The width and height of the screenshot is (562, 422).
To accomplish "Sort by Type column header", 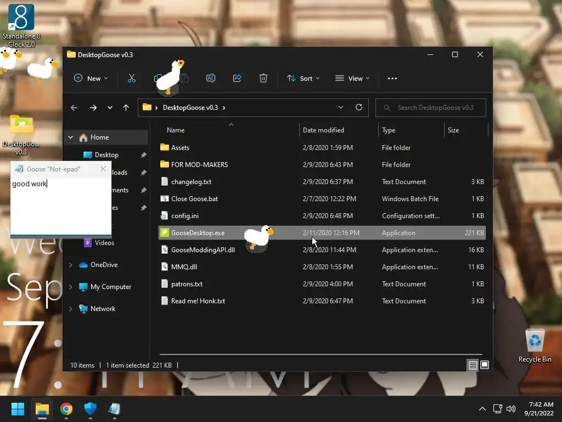I will pyautogui.click(x=412, y=130).
